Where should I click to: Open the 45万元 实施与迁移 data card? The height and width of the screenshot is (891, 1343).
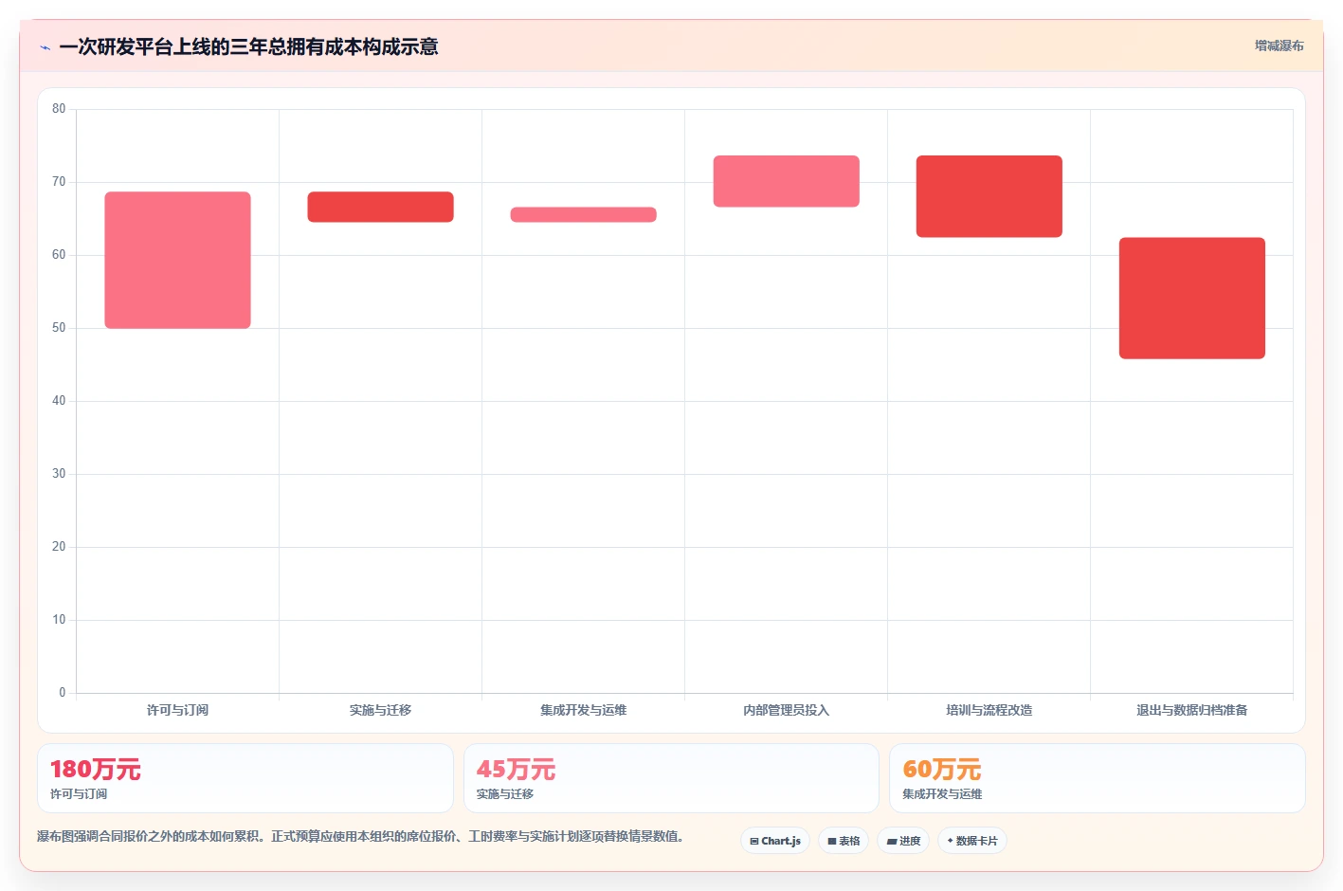[x=671, y=778]
